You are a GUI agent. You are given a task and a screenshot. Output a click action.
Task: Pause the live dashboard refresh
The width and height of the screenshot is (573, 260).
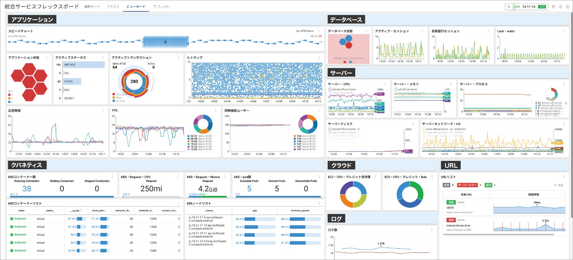pyautogui.click(x=509, y=6)
